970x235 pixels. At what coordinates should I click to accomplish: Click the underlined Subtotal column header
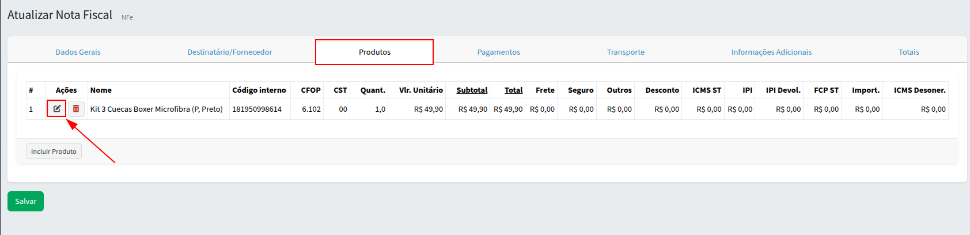pos(472,90)
